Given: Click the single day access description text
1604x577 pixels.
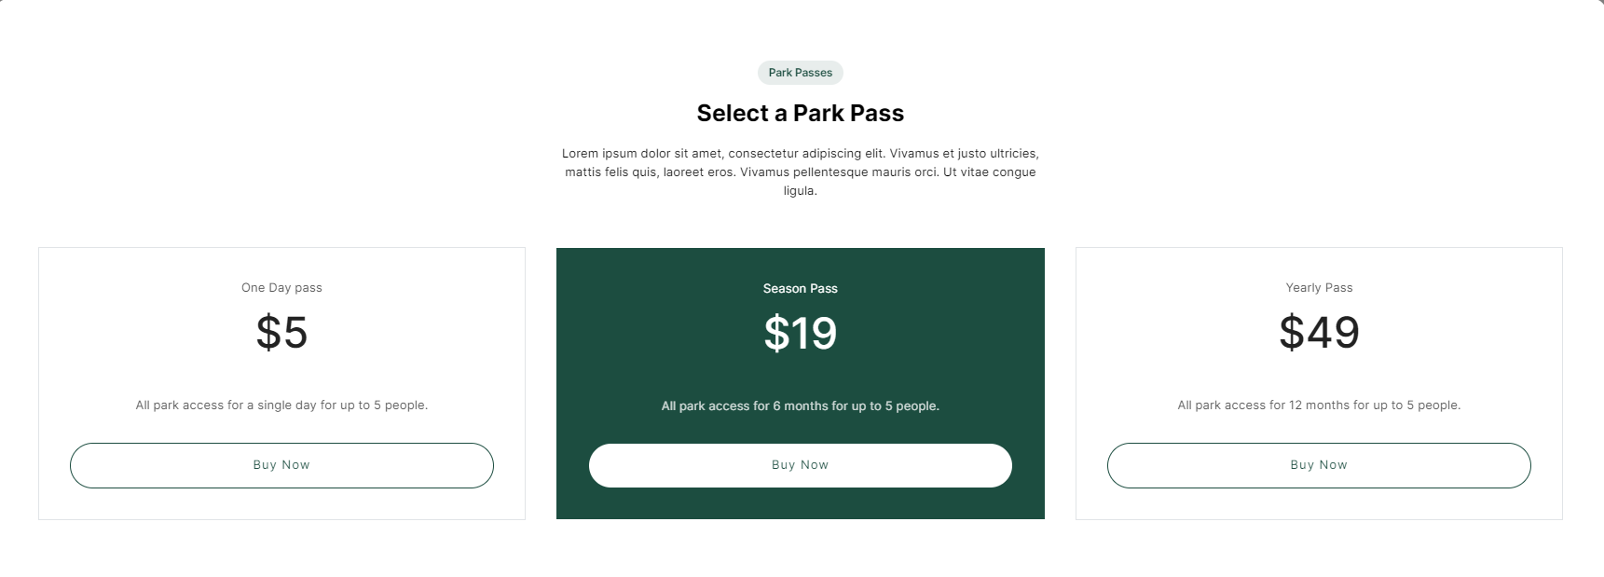Looking at the screenshot, I should (281, 405).
